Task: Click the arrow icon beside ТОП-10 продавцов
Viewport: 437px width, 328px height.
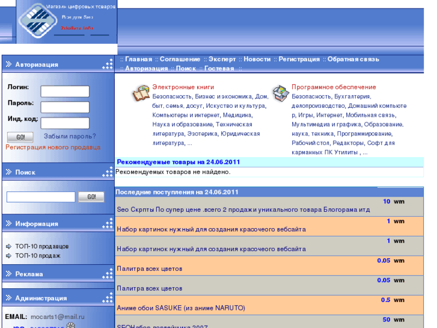Action: 8,247
